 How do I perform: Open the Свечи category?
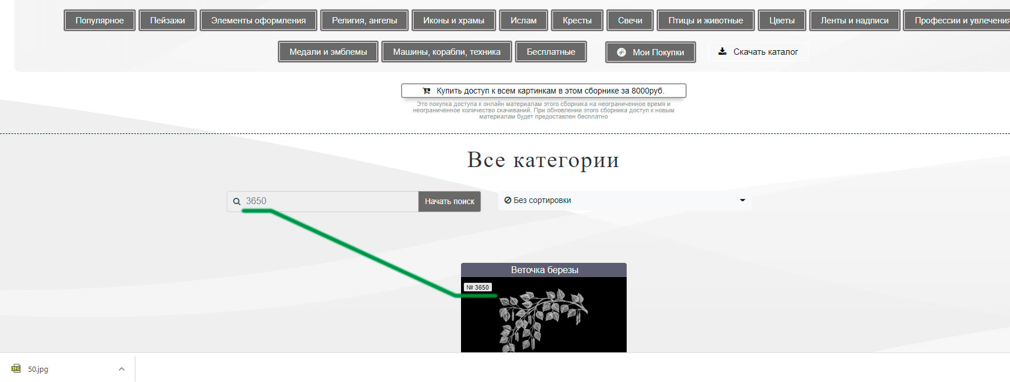click(630, 21)
